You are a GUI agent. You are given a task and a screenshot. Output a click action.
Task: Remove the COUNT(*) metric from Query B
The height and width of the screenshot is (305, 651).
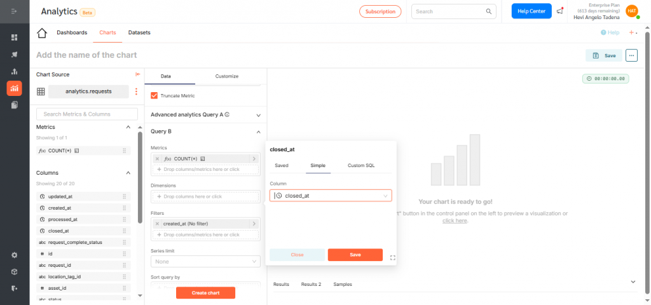pyautogui.click(x=157, y=158)
